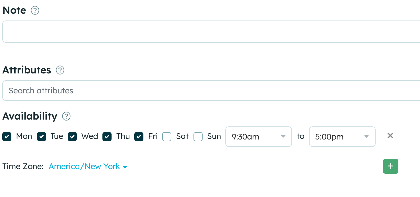The width and height of the screenshot is (420, 197).
Task: Uncheck the Fri checkbox
Action: [139, 137]
